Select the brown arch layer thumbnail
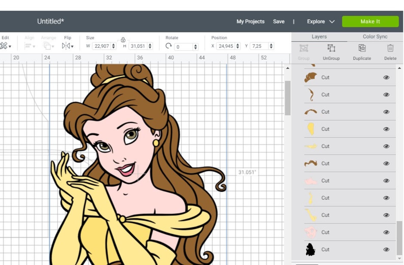The image size is (404, 265). [311, 112]
